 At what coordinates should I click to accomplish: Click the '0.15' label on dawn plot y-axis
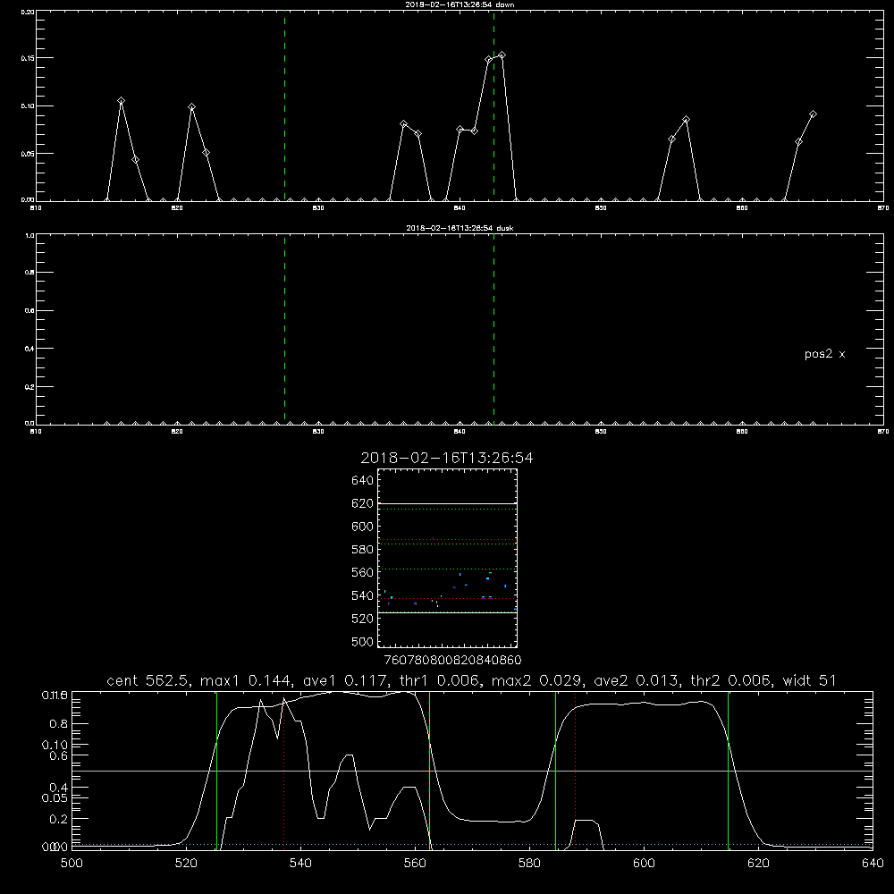coord(28,59)
